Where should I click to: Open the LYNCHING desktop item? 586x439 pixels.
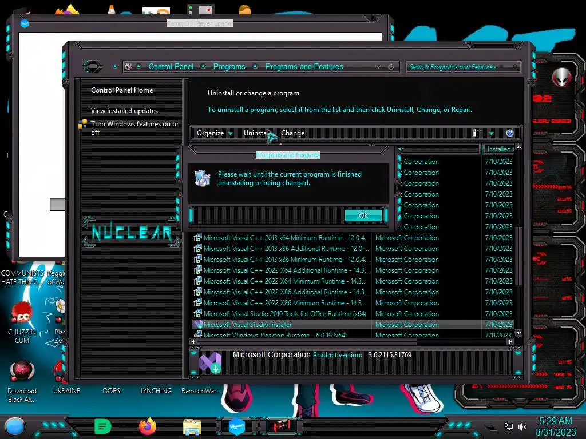pyautogui.click(x=156, y=390)
